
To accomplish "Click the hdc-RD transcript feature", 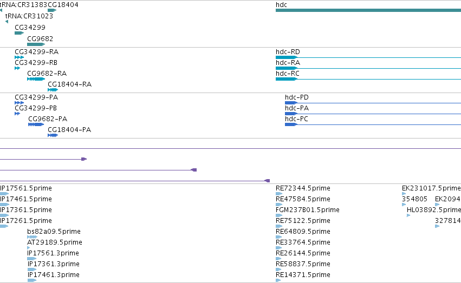I will (368, 57).
